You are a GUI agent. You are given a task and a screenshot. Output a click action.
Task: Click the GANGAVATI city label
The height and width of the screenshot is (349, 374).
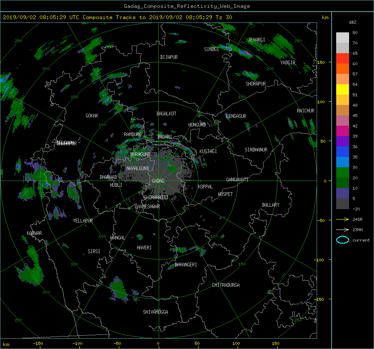pos(237,180)
